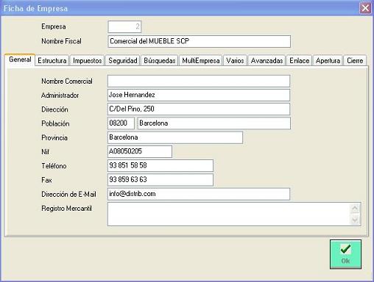This screenshot has height=282, width=374.
Task: Click inside the Registro Mercantil text area
Action: click(x=229, y=214)
